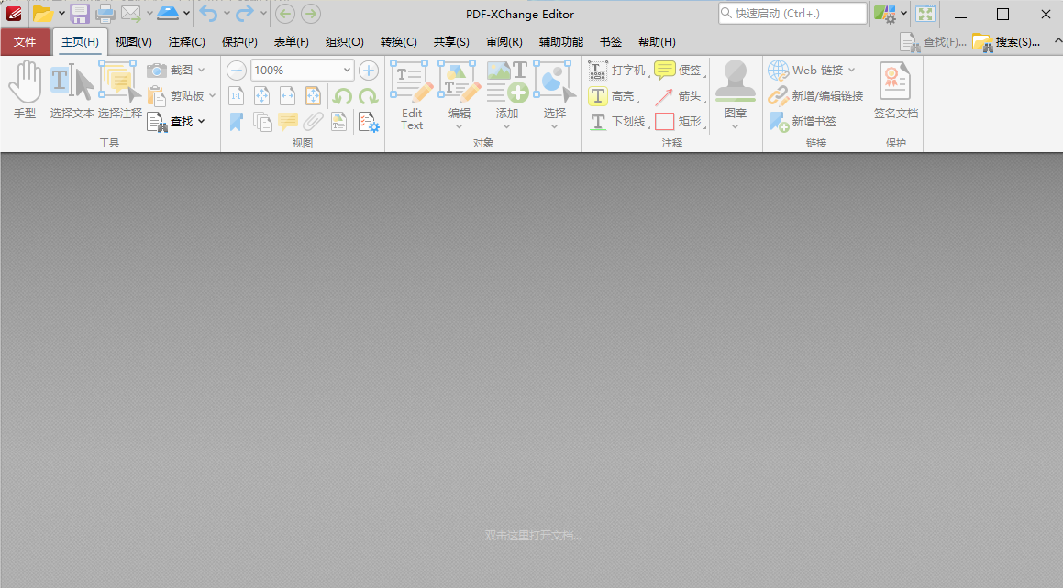Switch to the Convert (转换) tab
The image size is (1063, 588).
point(399,42)
